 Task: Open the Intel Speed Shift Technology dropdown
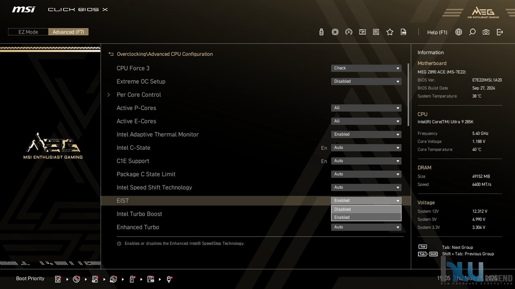pyautogui.click(x=366, y=187)
